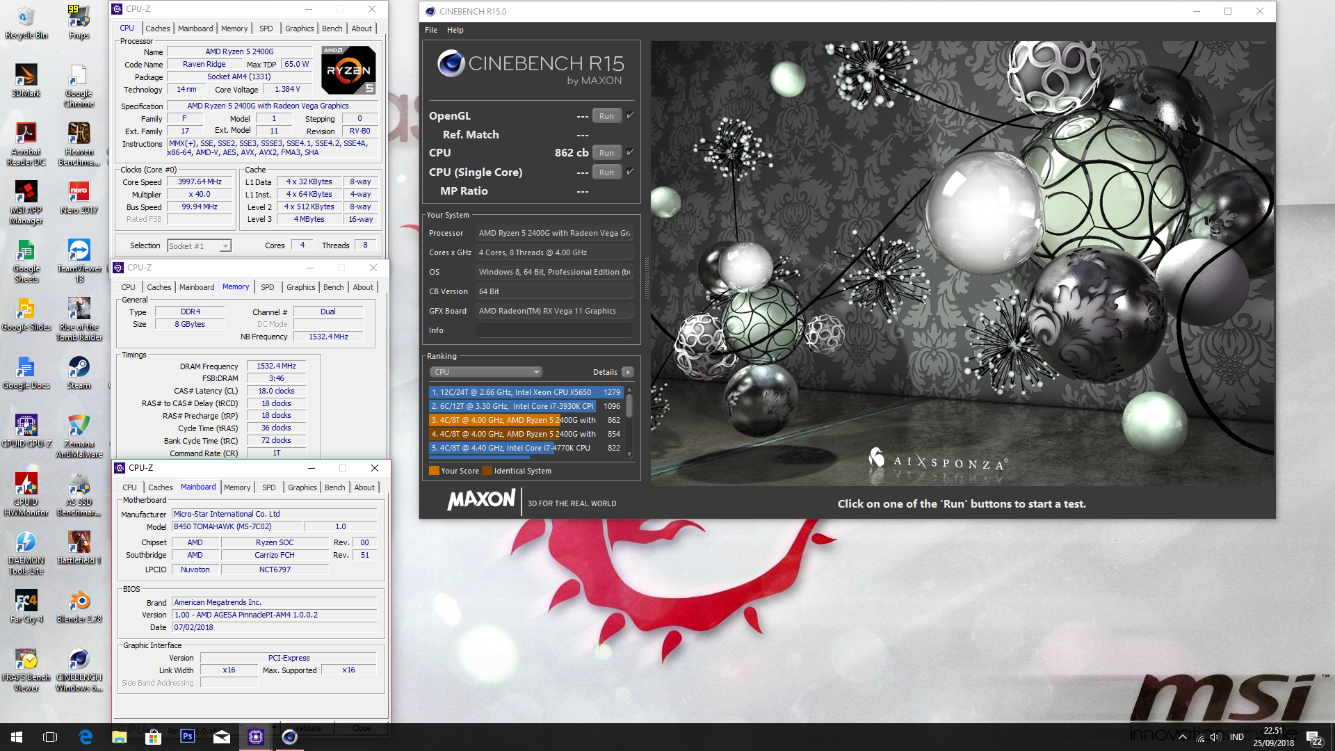Launch Zemana AntiMalware desktop icon

79,437
